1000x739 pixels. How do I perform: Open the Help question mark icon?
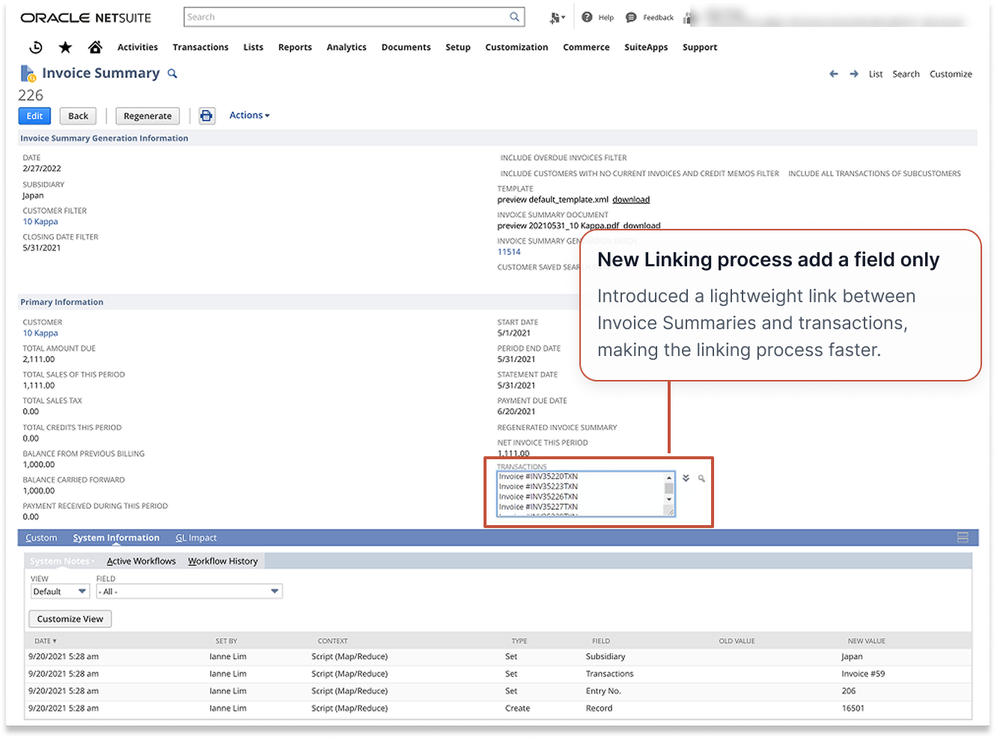587,17
